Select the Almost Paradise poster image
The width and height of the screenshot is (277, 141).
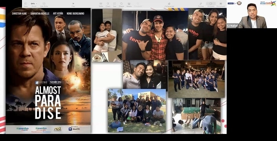pyautogui.click(x=48, y=70)
